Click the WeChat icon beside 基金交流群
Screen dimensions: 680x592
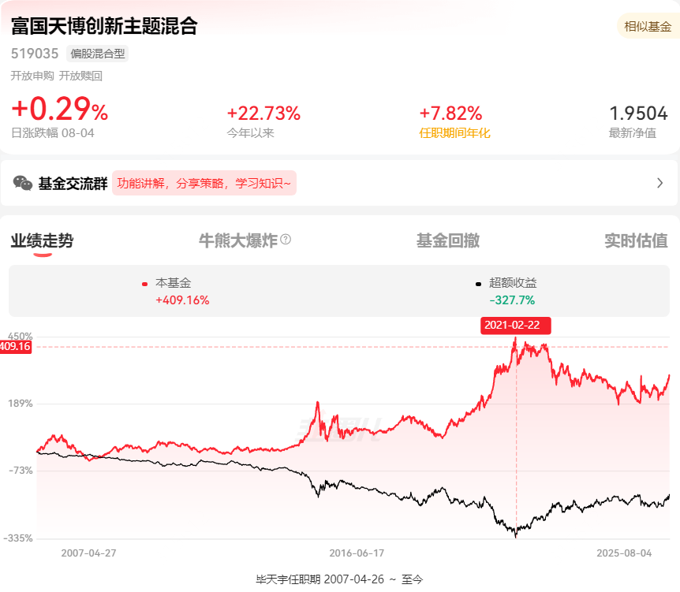pos(23,184)
